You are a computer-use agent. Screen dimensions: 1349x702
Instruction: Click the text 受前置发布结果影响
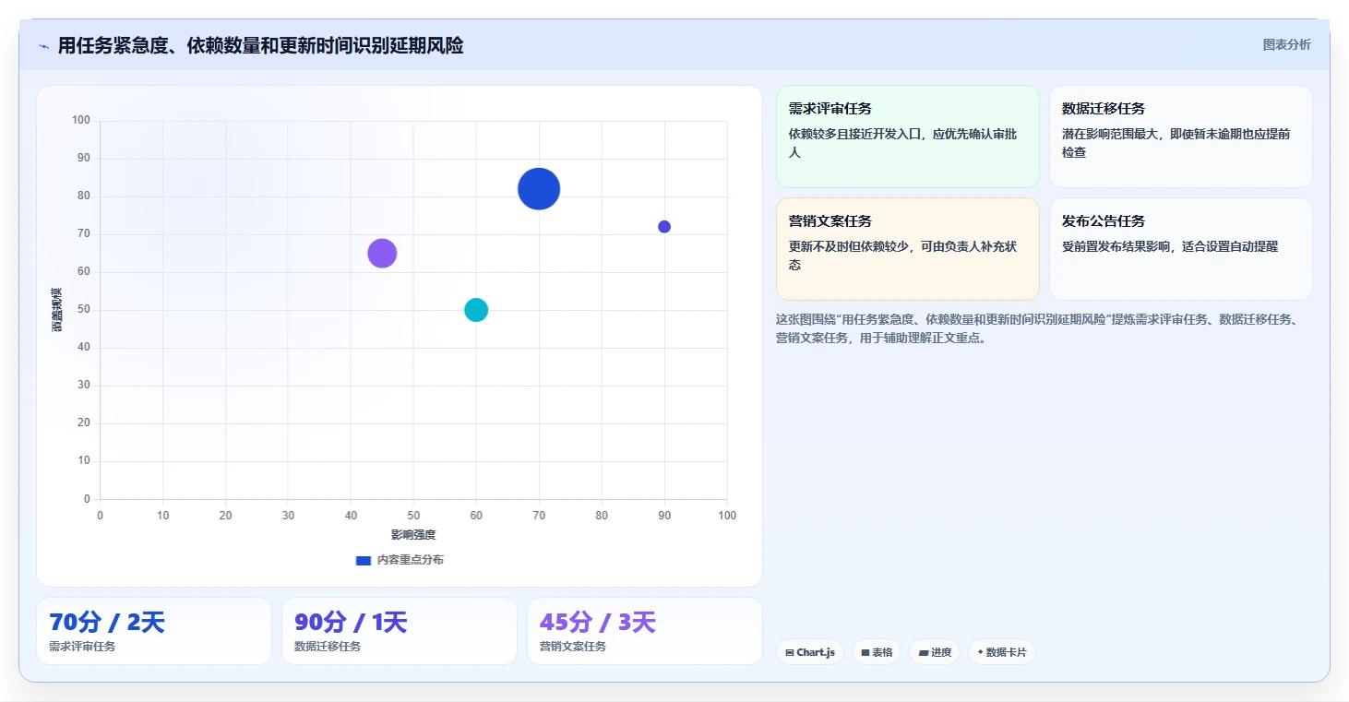tap(1120, 246)
